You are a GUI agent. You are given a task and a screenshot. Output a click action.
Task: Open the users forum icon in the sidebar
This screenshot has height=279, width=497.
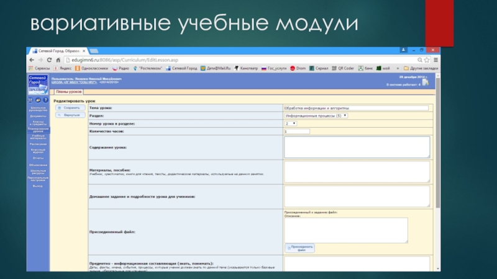[x=38, y=100]
